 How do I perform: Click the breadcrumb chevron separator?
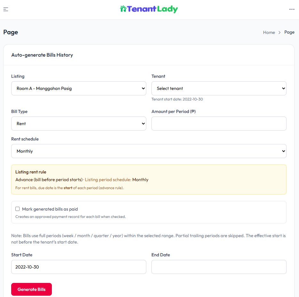pyautogui.click(x=279, y=32)
